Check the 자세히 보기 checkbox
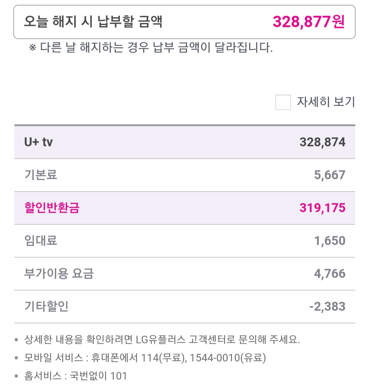370x389 pixels. click(283, 102)
